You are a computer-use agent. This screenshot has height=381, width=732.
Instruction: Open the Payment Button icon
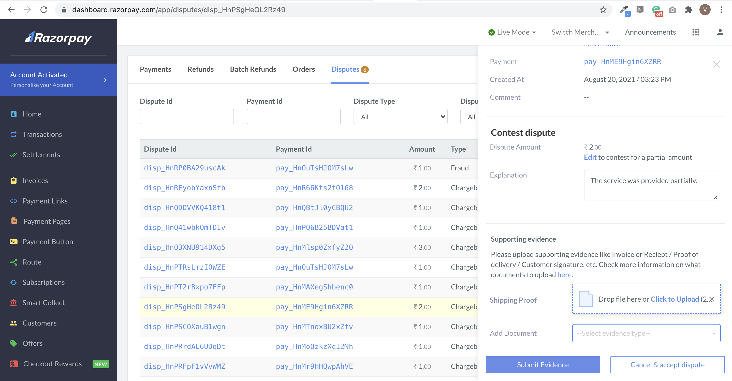13,242
